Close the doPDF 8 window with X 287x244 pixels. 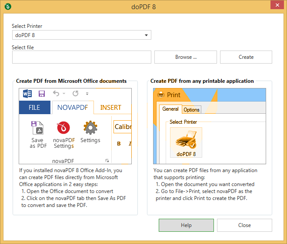coord(277,5)
